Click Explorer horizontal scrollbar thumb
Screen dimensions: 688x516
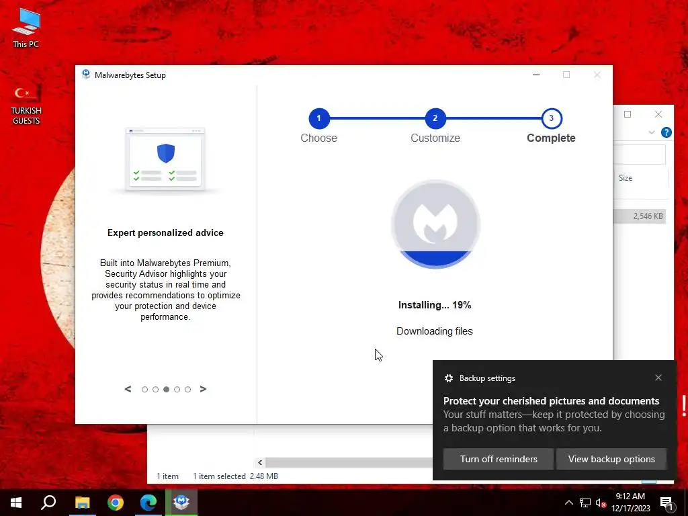tap(349, 462)
